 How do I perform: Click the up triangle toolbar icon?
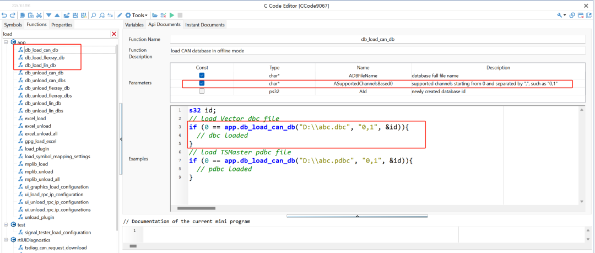pyautogui.click(x=57, y=15)
